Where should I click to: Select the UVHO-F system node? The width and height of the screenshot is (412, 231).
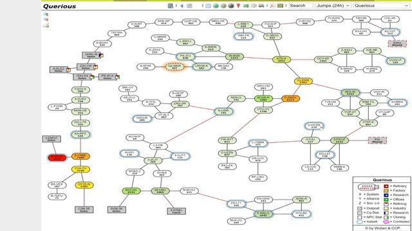click(x=395, y=61)
